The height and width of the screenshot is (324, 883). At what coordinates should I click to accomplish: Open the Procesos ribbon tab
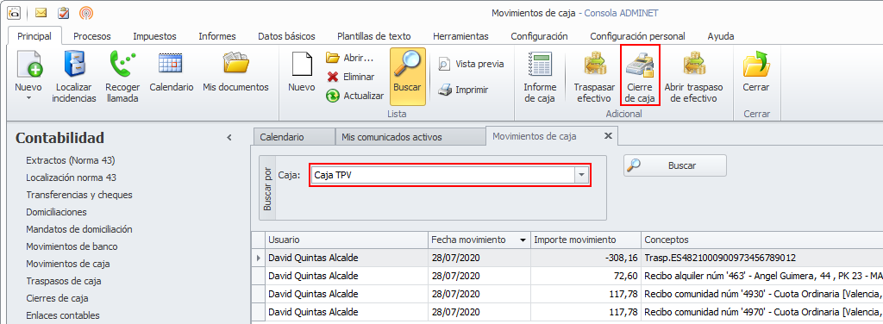pos(91,36)
